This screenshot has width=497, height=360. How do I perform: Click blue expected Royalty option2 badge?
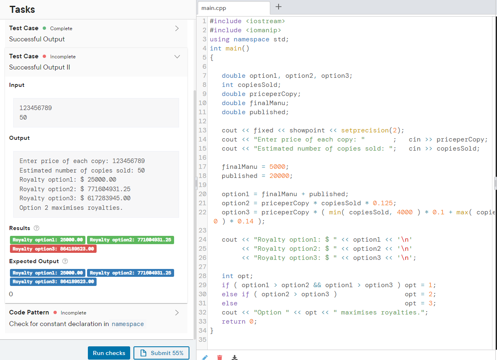(131, 273)
